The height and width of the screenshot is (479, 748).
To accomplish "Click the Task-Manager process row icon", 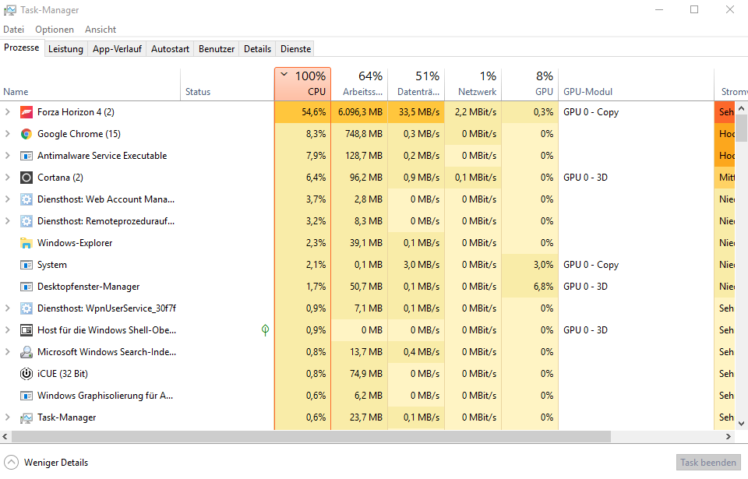I will pos(26,418).
